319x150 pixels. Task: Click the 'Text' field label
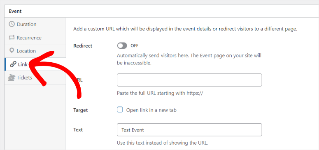point(78,130)
